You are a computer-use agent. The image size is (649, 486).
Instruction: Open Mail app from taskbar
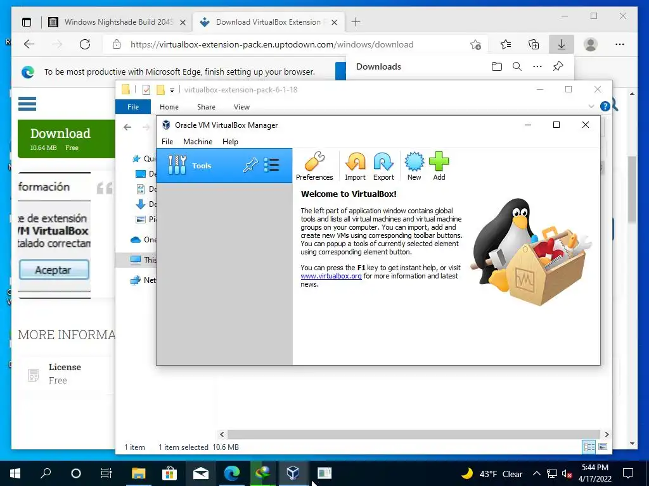[201, 473]
